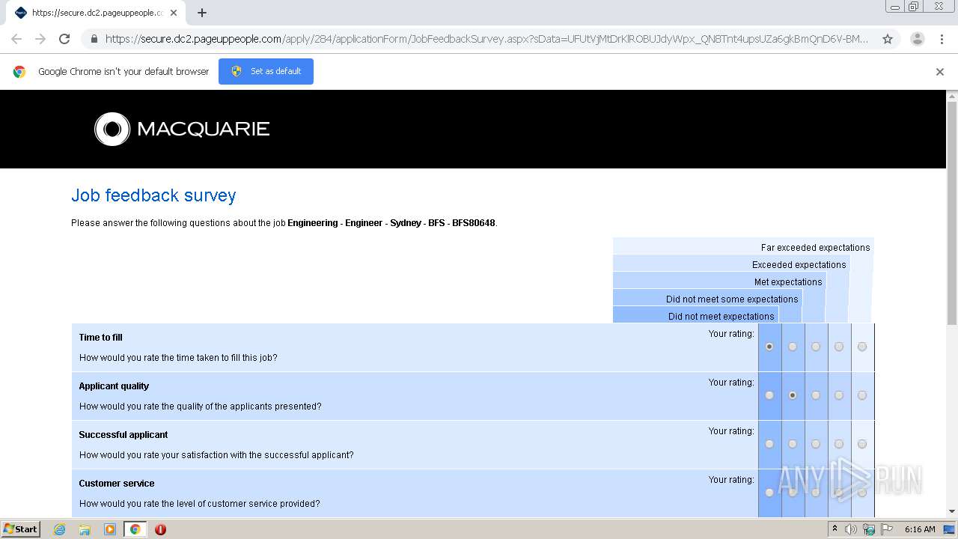Screen dimensions: 958x539
Task: Click the job name 'Engineering - Engineer - Sydney'
Action: [355, 223]
